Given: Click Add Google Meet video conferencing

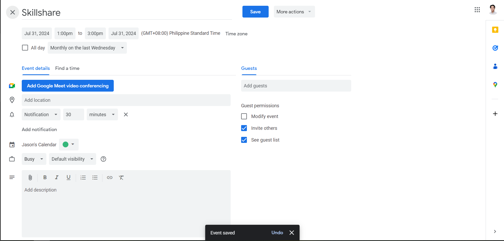Looking at the screenshot, I should point(68,86).
